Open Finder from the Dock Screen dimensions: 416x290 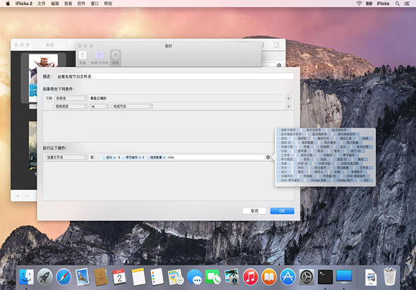pos(26,277)
